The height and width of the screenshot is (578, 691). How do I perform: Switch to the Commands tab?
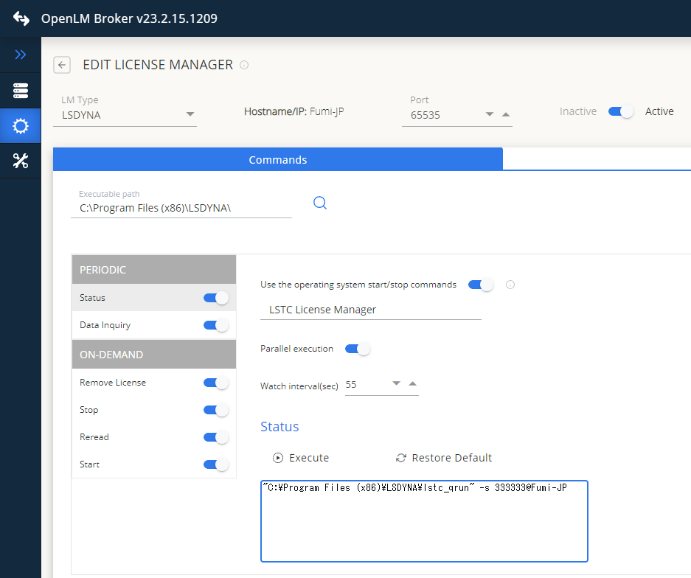pyautogui.click(x=278, y=159)
